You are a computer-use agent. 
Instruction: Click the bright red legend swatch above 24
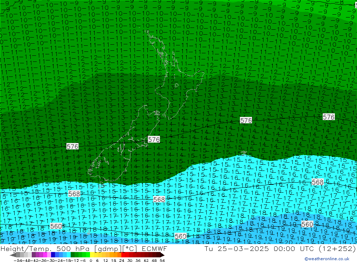123,255
